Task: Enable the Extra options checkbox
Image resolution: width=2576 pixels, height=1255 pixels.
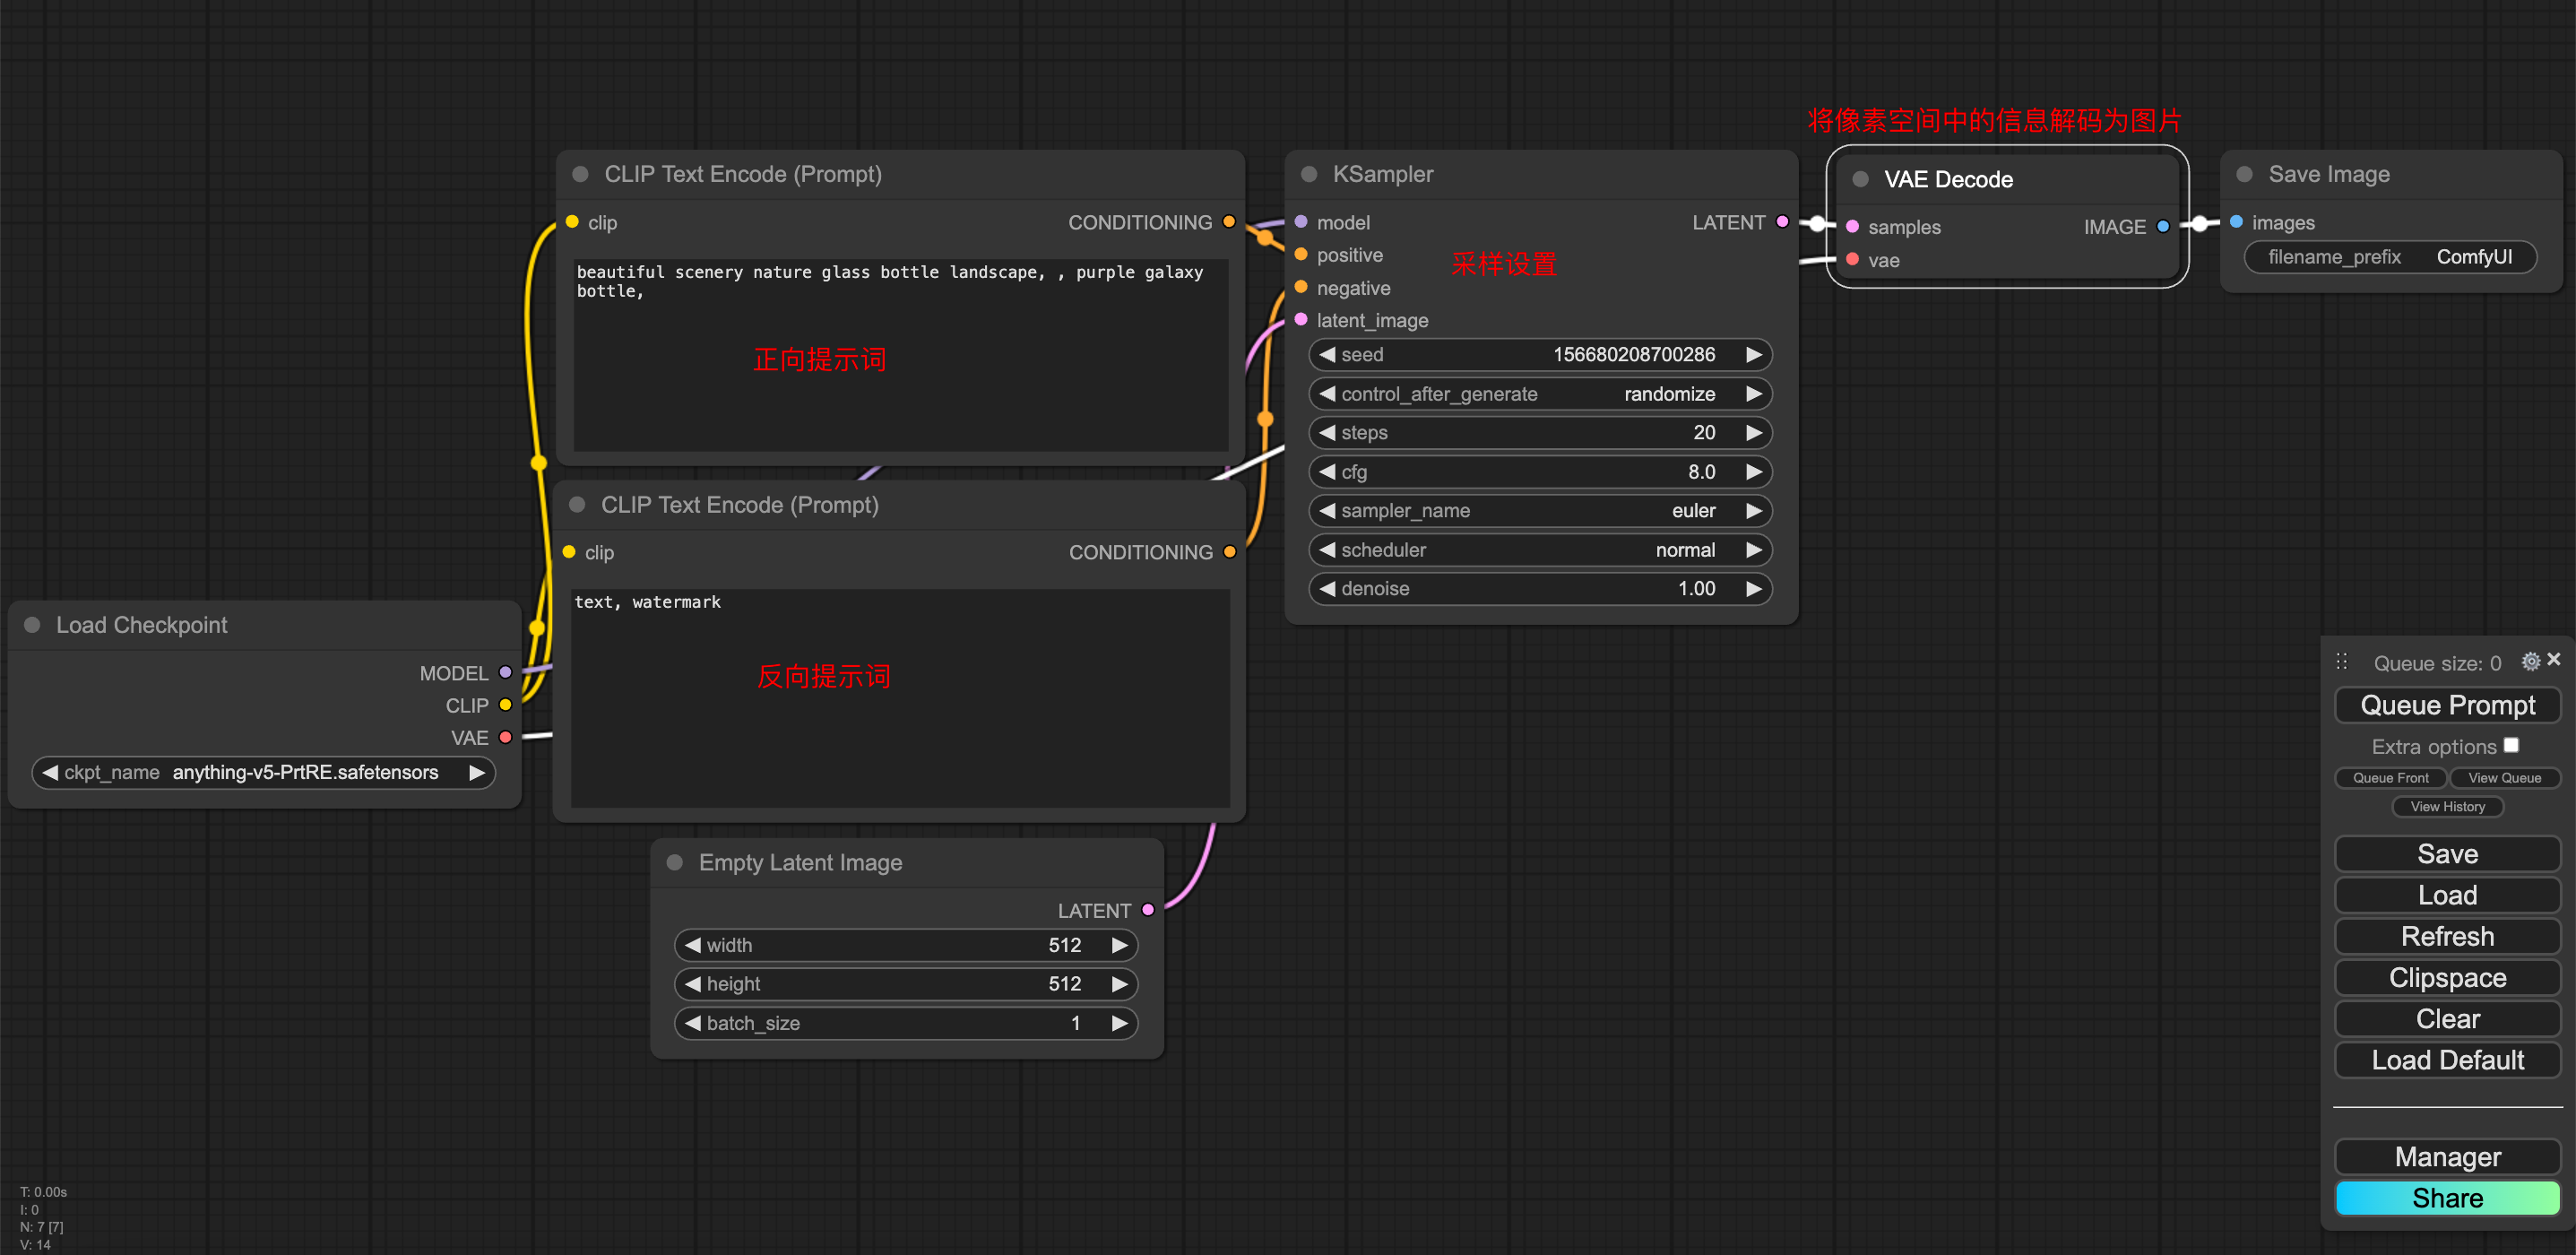Action: pyautogui.click(x=2511, y=746)
